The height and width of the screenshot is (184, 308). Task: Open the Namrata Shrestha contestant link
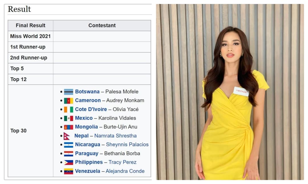(x=115, y=136)
